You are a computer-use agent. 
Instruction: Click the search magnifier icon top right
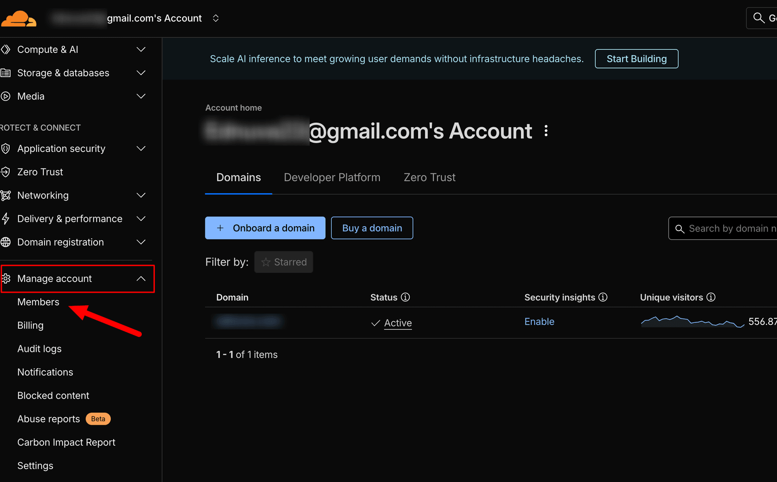coord(759,18)
